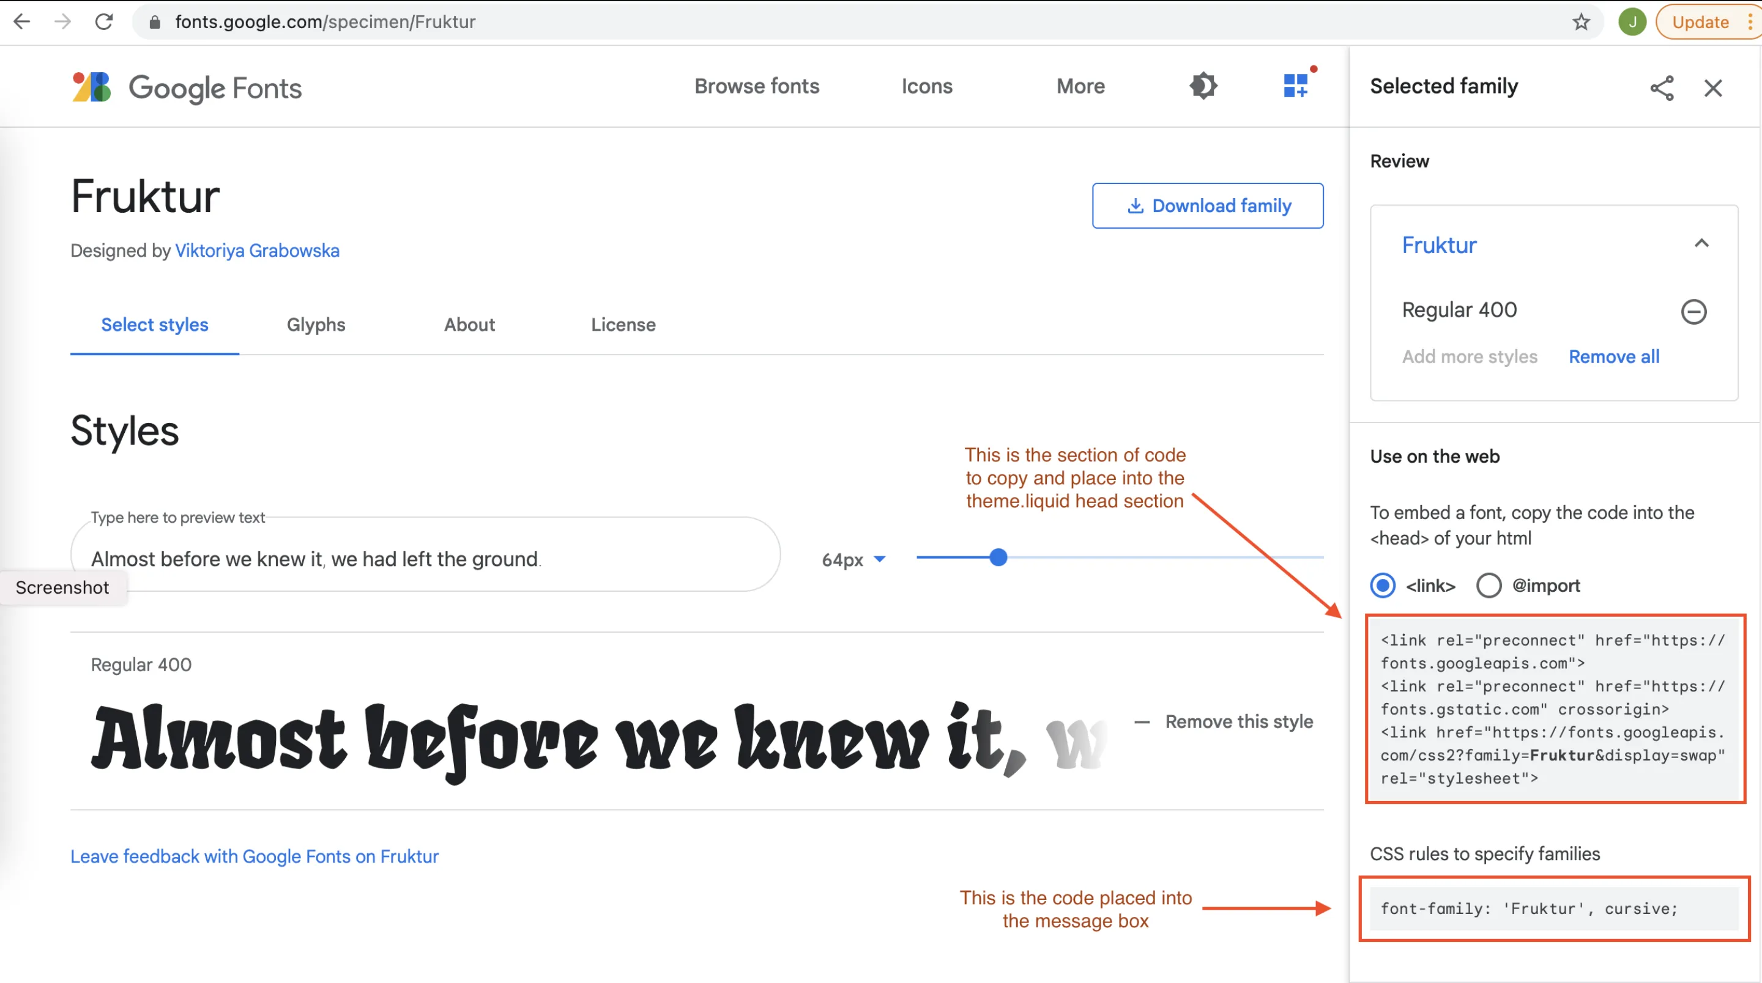1762x983 pixels.
Task: Open Browse fonts in the header
Action: [757, 86]
